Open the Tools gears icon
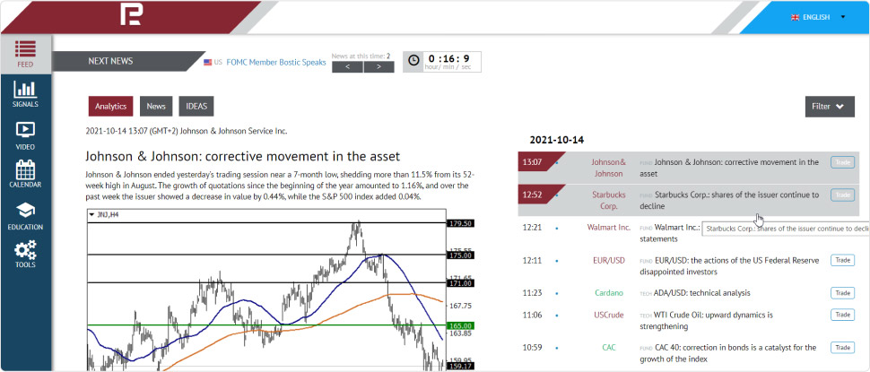The width and height of the screenshot is (870, 372). (x=25, y=249)
